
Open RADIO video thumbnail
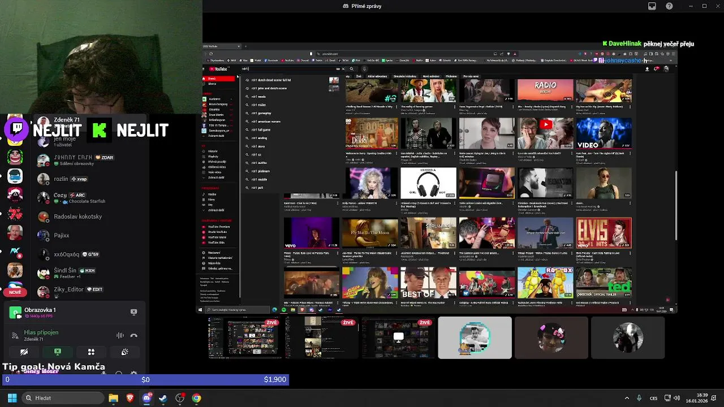coord(545,90)
